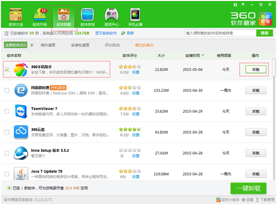Open the 游戏中心 game controller icon
Viewport: 277px width, 205px height.
tap(111, 15)
